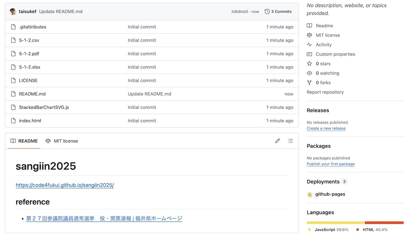Click the file icon beside README.md

13,94
